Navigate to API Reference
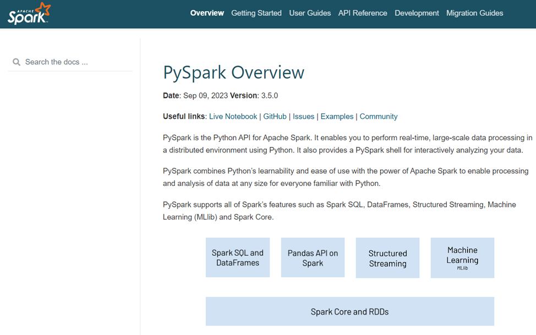The image size is (536, 335). 363,13
